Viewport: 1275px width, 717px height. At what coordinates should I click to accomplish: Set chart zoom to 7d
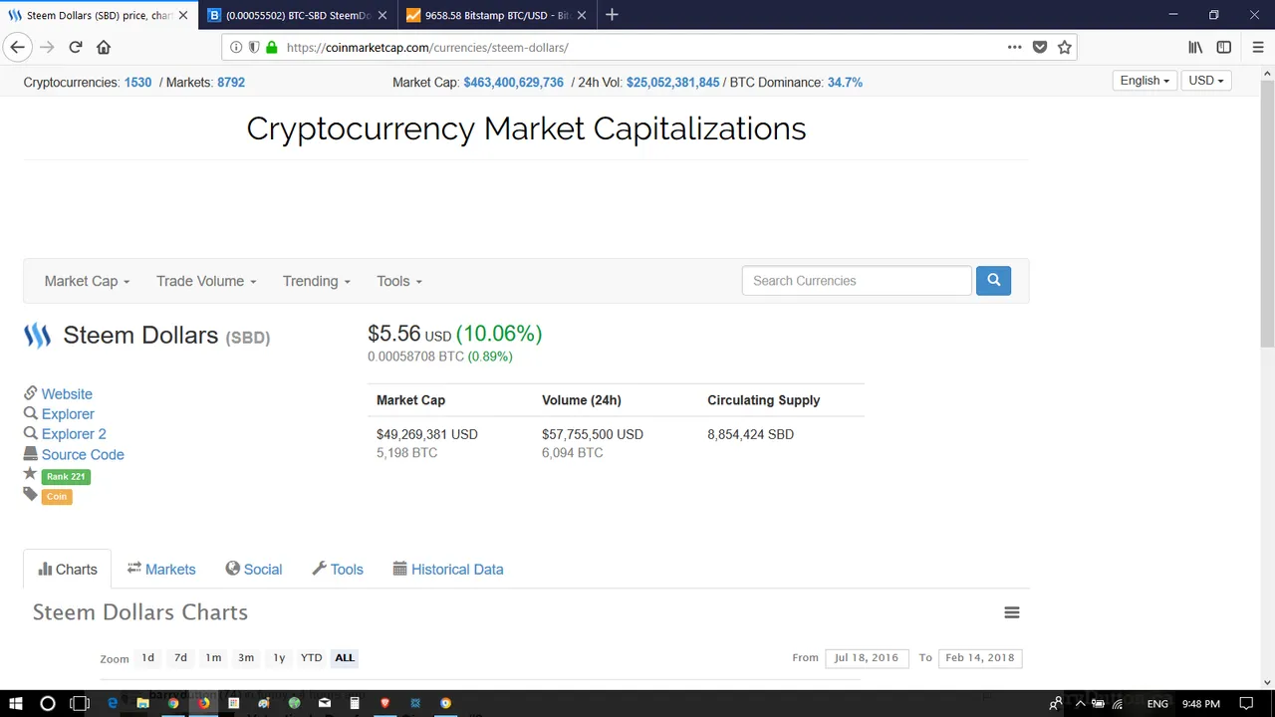point(180,657)
